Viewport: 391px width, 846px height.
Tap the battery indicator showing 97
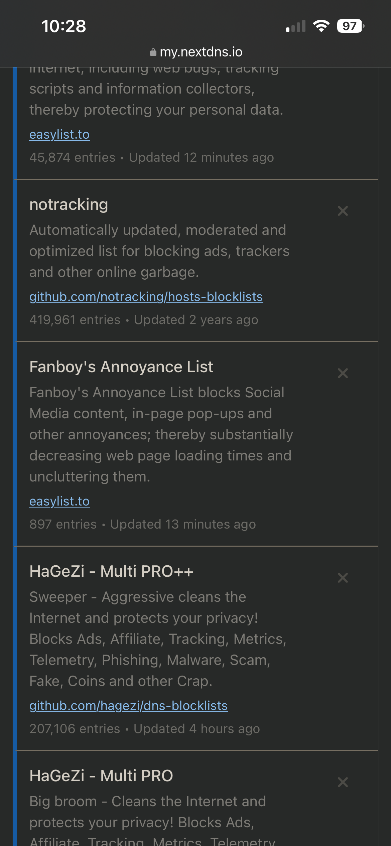[x=350, y=26]
